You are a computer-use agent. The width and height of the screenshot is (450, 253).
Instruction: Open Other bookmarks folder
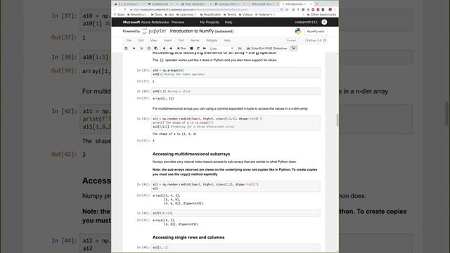pos(322,14)
